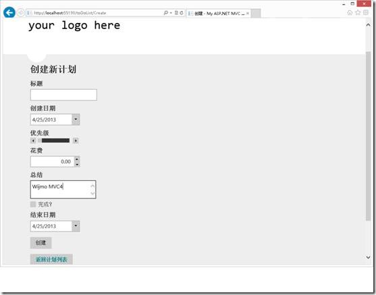Toggle the 完成? checkbox

[x=33, y=204]
